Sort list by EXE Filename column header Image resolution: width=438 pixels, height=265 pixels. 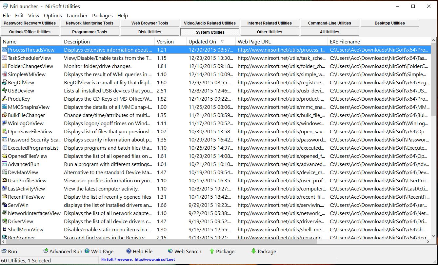click(x=379, y=41)
